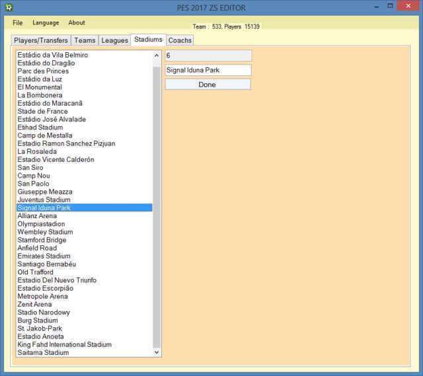Click the stadium list scroll down arrow
423x376 pixels.
[x=157, y=352]
